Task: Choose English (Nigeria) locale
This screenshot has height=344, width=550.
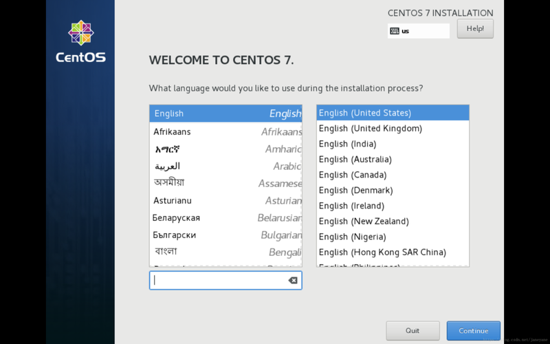Action: tap(393, 236)
